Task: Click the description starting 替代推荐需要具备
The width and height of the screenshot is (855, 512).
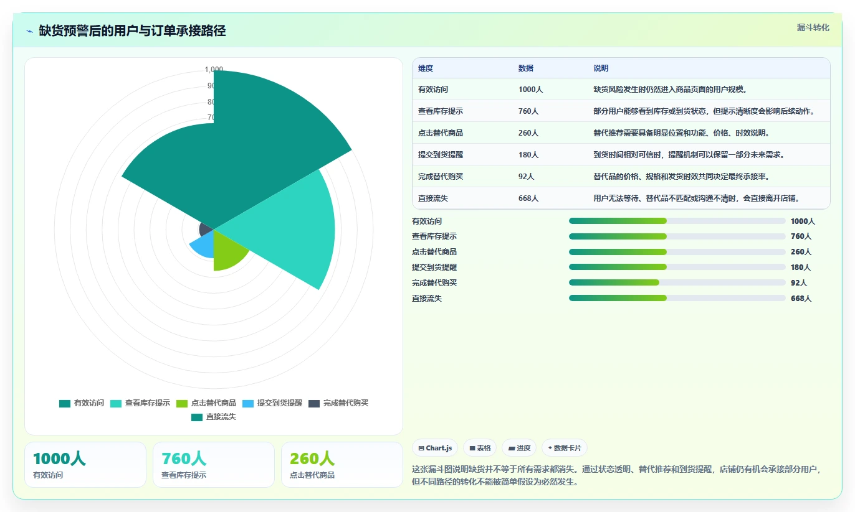Action: coord(682,133)
